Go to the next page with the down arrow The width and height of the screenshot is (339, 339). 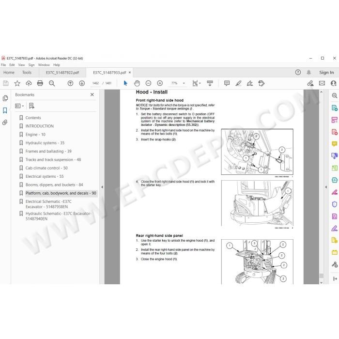coord(82,83)
